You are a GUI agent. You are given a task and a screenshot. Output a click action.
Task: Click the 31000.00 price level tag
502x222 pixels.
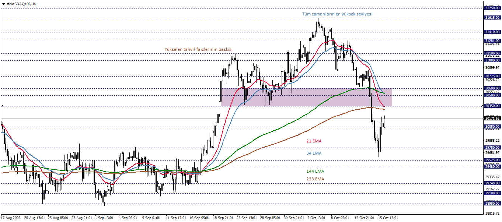click(x=492, y=60)
